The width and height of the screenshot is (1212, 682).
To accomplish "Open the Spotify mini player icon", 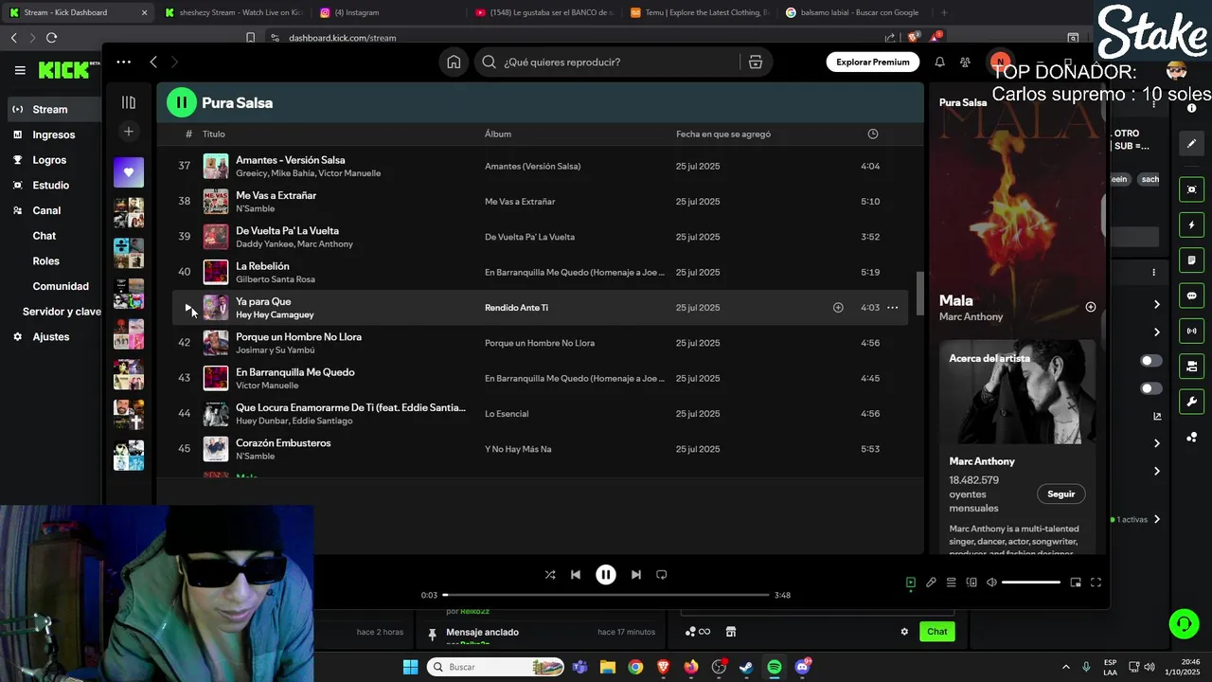I will click(x=1076, y=583).
